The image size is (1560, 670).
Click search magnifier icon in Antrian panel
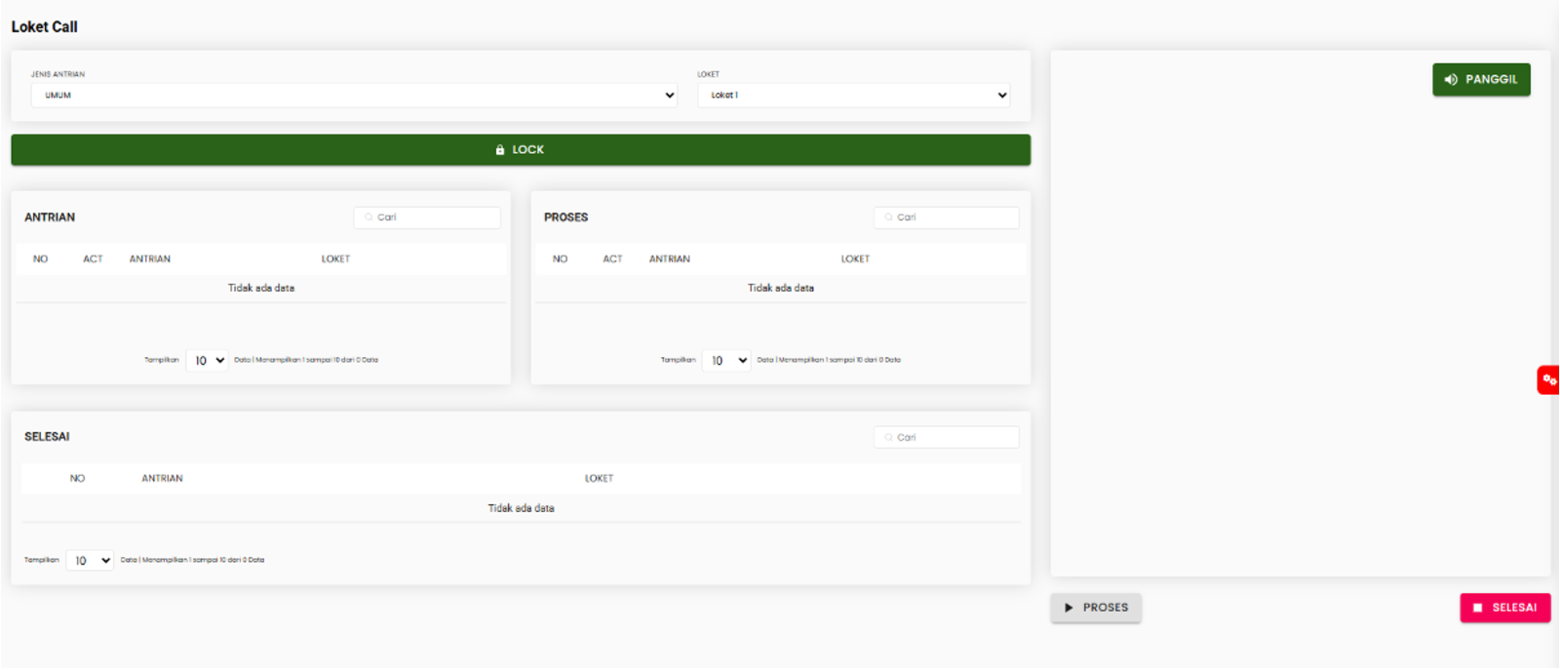[x=369, y=217]
